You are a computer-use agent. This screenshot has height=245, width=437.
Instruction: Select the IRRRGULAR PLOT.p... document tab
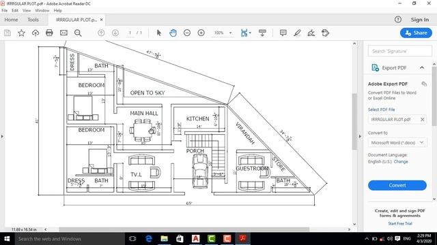pyautogui.click(x=76, y=20)
